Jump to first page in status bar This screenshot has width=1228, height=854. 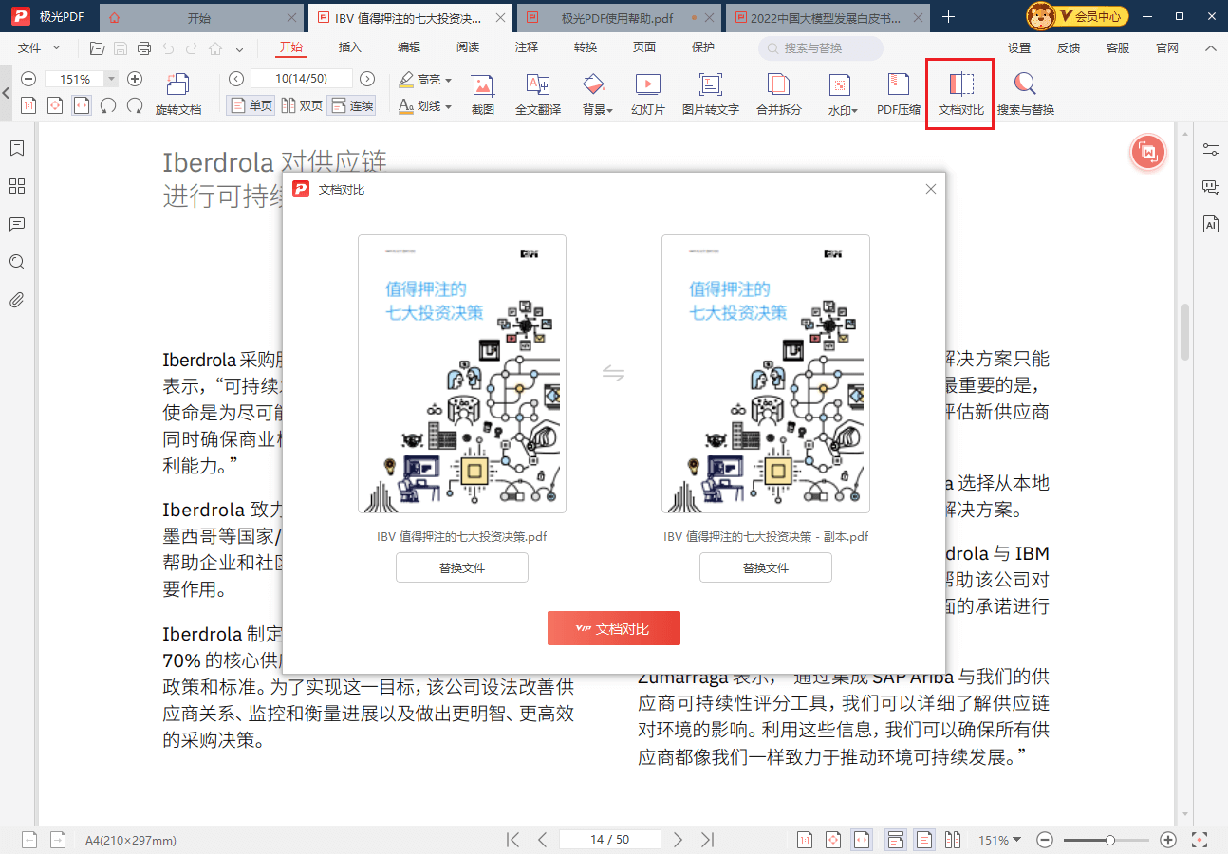tap(513, 840)
